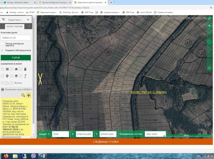214x159 pixels.
Task: Toggle fullscreen map view icon
Action: coord(209,18)
